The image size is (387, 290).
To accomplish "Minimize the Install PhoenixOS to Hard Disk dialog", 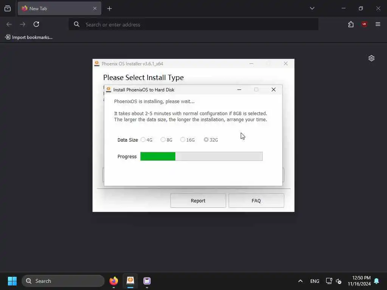I will 239,90.
